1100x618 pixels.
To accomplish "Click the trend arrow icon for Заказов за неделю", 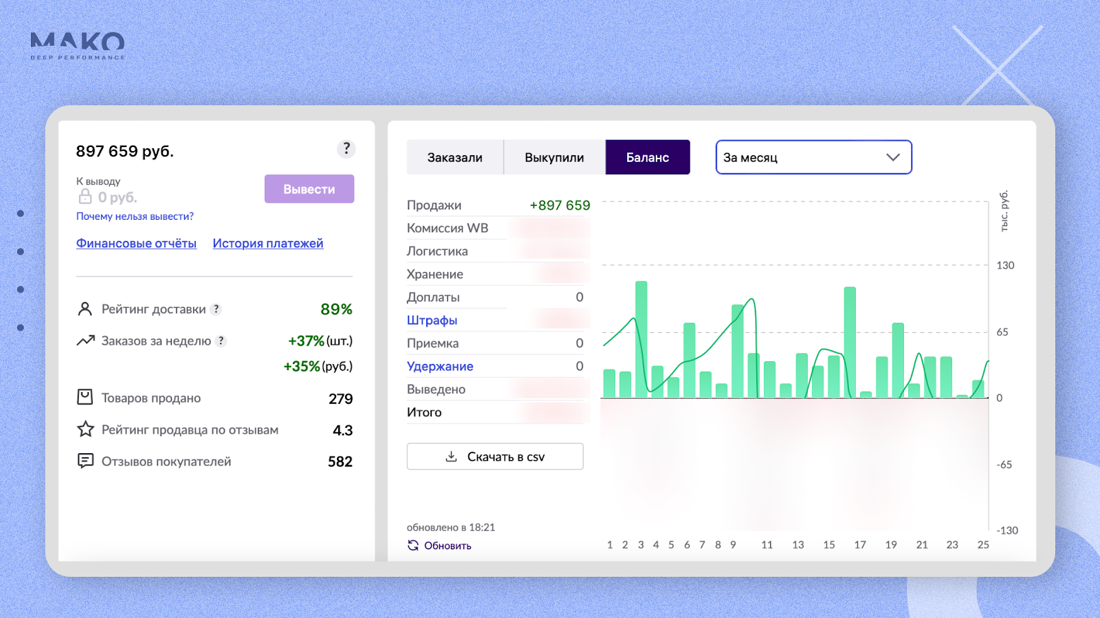I will coord(85,341).
